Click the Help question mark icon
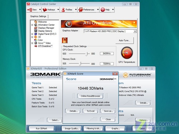Screen dimensions: 179x134 click(103, 10)
